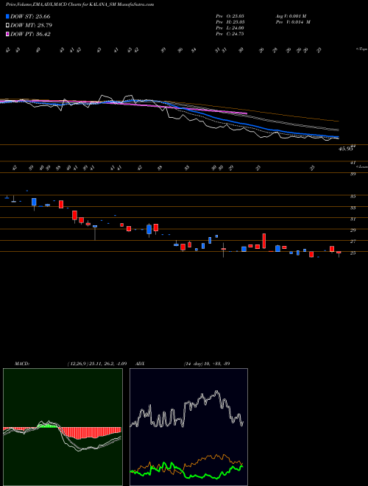Click the Pre V: 0.014 M value
Viewport: 368px width, 486px height.
point(293,22)
